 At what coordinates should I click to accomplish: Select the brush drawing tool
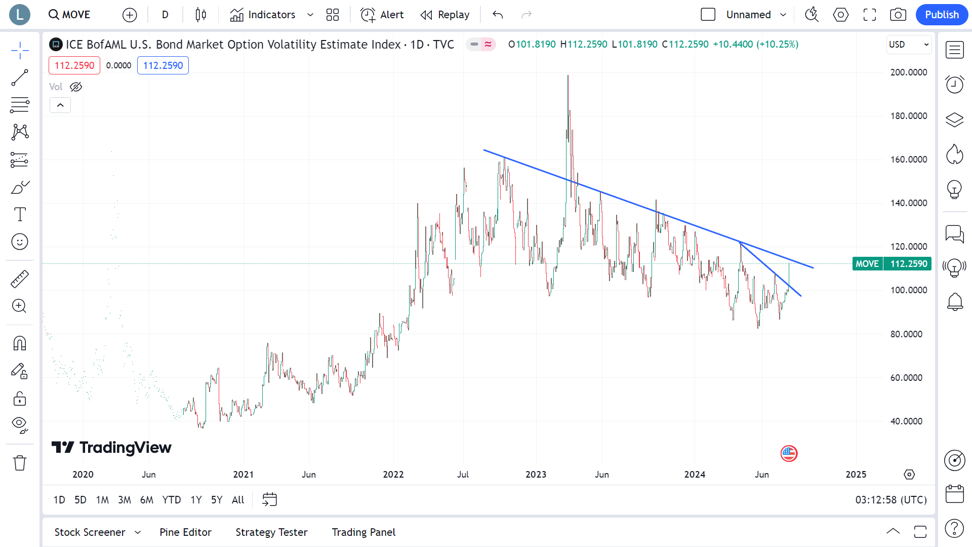coord(20,187)
